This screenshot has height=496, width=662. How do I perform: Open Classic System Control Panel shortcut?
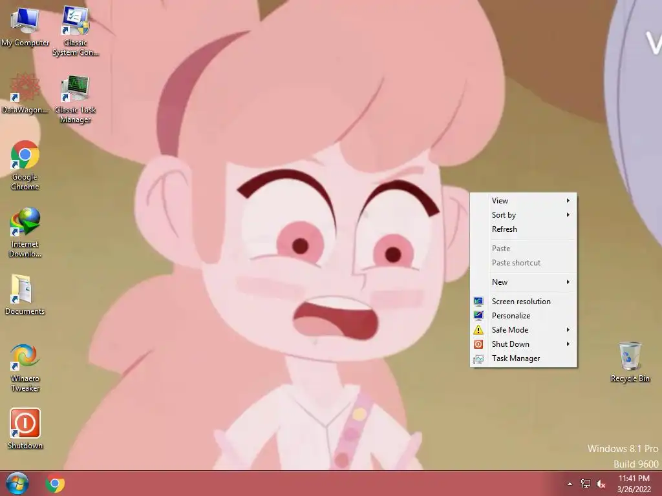tap(76, 31)
